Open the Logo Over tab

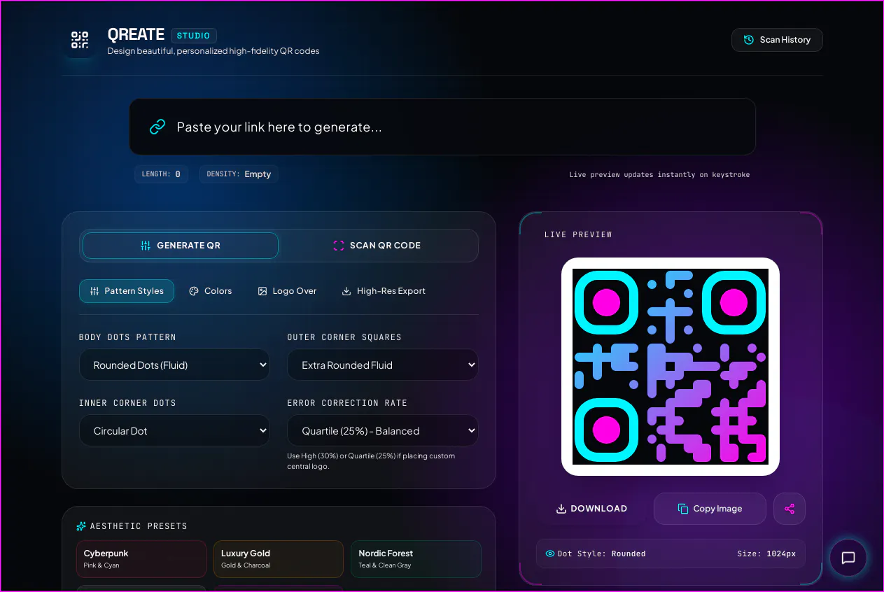click(x=287, y=291)
